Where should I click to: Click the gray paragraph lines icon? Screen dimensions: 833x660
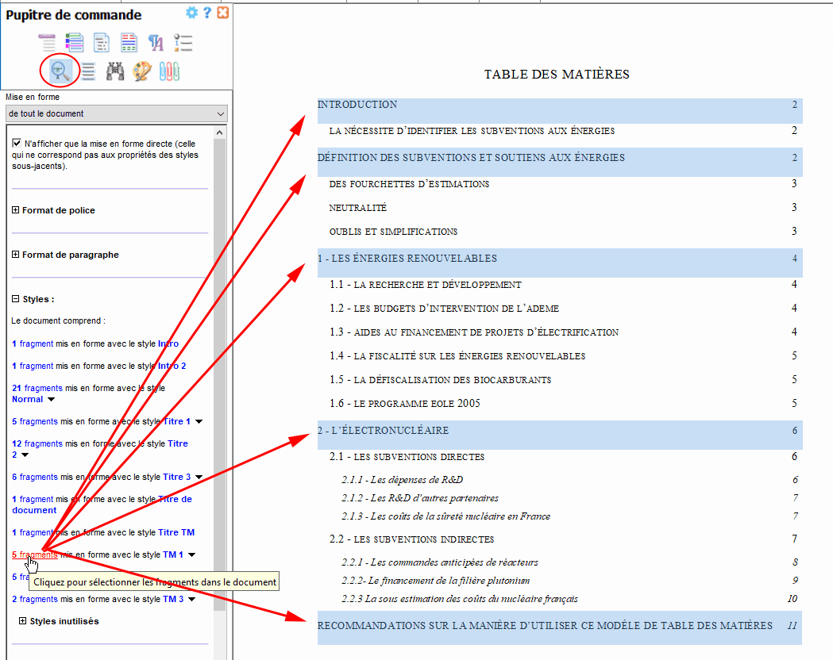(x=88, y=71)
